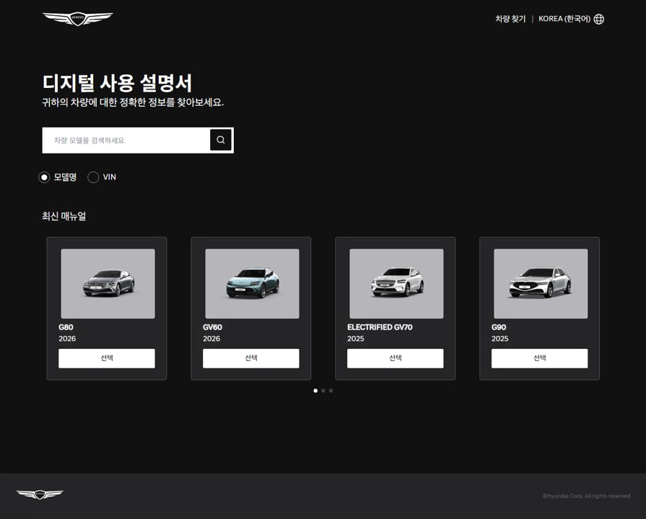Go to third carousel page dot
The image size is (646, 519).
[331, 391]
